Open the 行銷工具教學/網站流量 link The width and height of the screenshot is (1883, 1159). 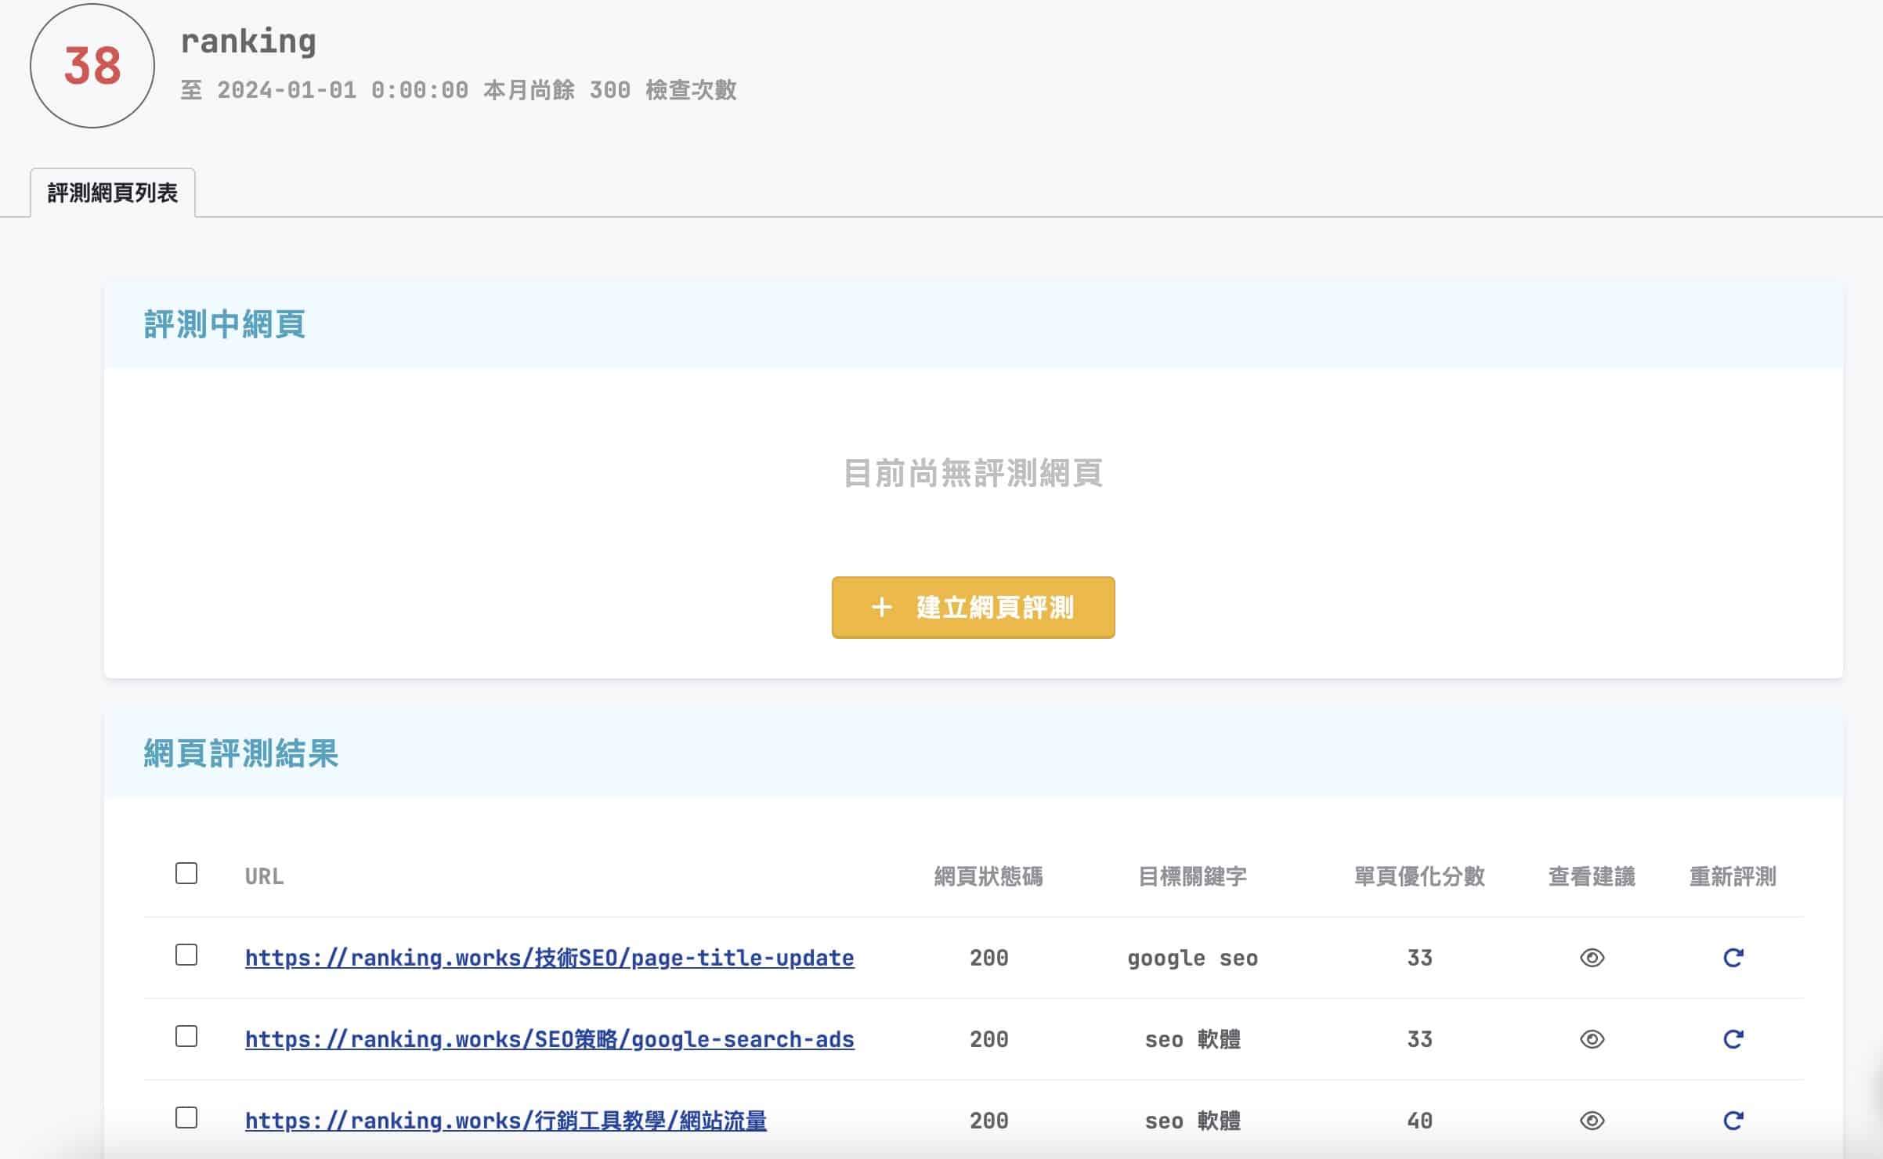tap(505, 1121)
